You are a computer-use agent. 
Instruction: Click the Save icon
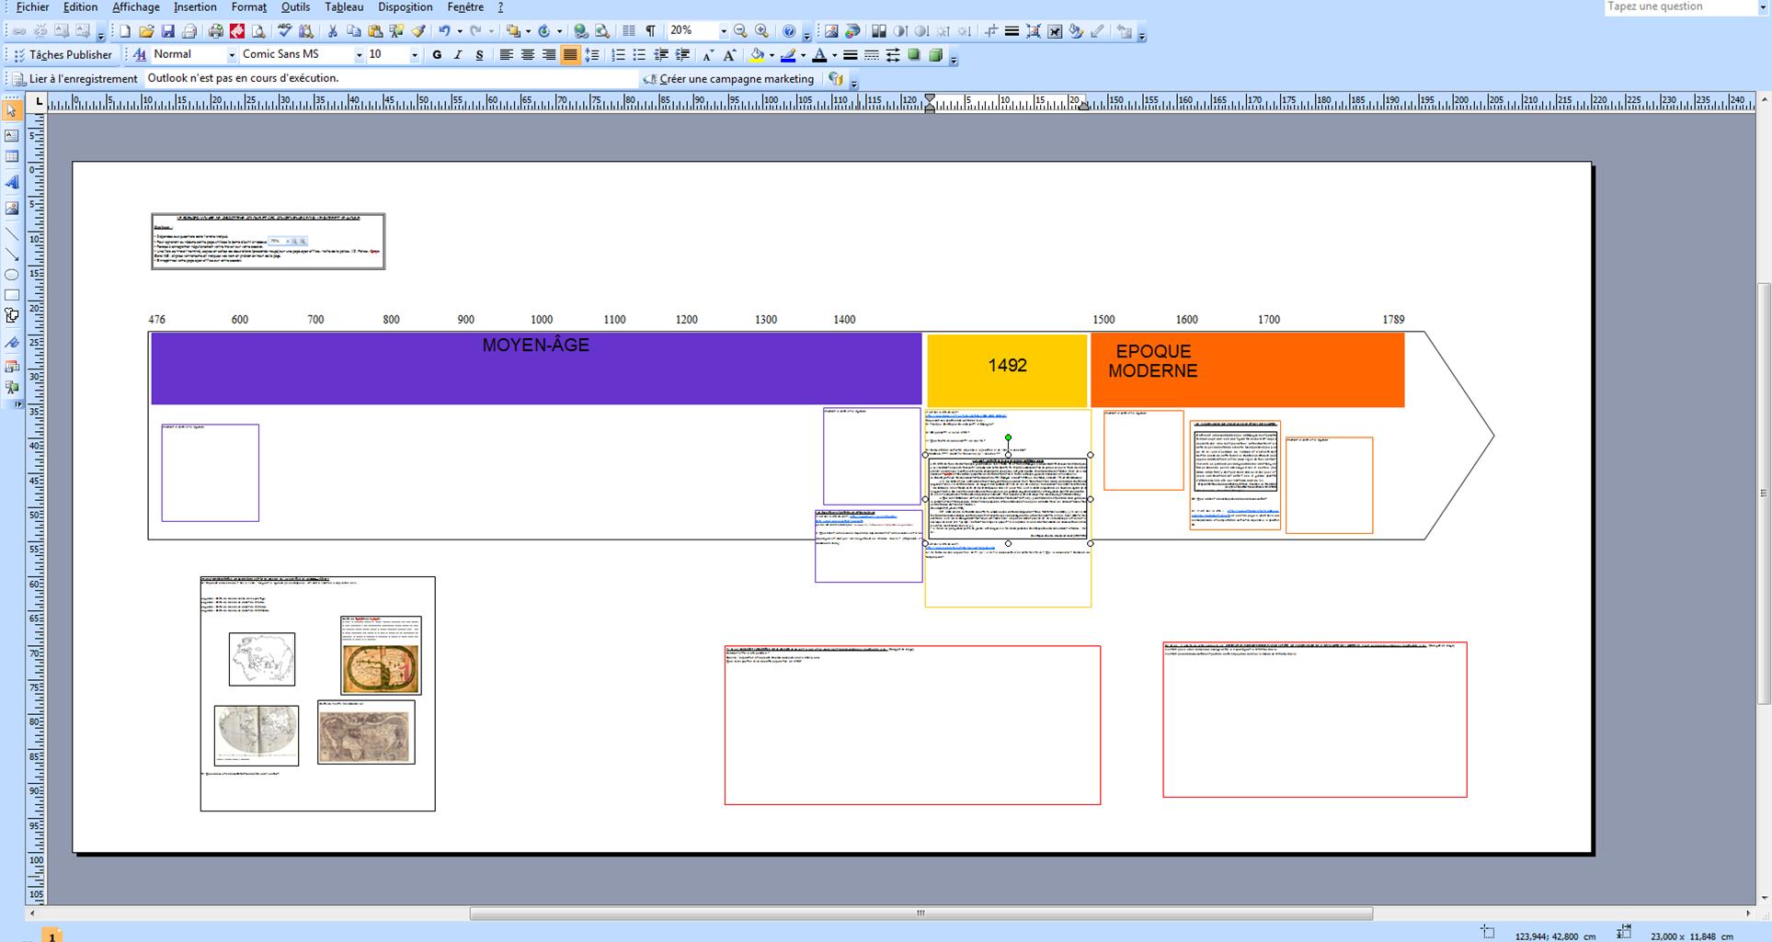(167, 31)
